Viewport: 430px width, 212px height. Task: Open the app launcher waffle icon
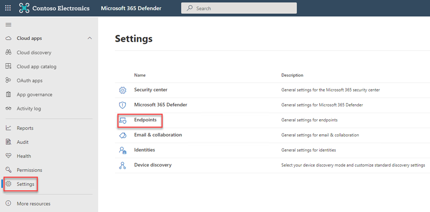pos(8,8)
